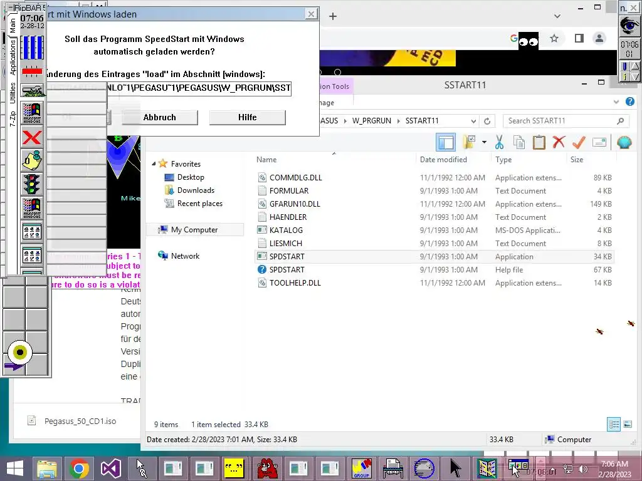The width and height of the screenshot is (642, 481).
Task: Open File Explorer from the taskbar
Action: point(47,468)
